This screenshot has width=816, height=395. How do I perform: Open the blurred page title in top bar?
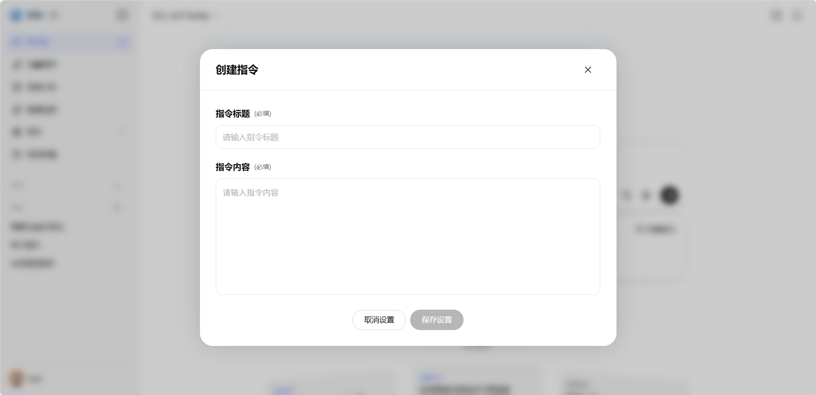point(182,16)
